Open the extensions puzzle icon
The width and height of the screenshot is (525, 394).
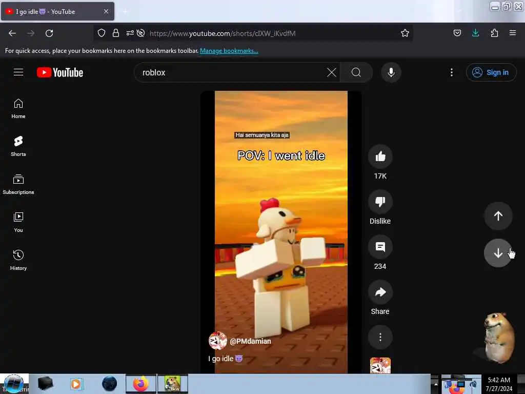494,33
